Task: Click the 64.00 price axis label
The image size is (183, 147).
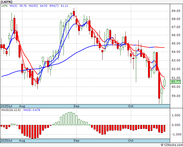Action: [x=176, y=52]
